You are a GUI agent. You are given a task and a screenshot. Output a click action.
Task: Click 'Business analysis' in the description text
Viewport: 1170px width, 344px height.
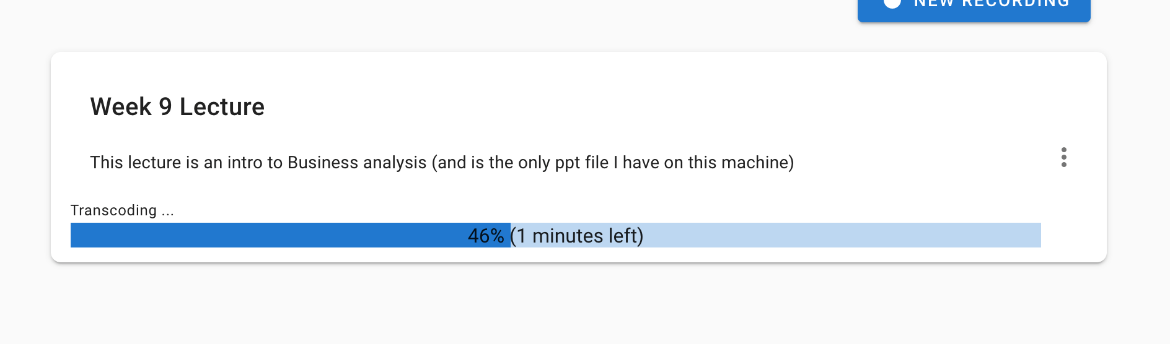(x=357, y=163)
